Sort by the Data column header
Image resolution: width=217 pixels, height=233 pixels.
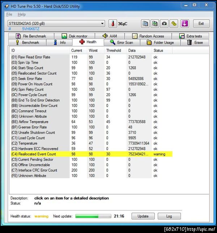tap(139, 50)
